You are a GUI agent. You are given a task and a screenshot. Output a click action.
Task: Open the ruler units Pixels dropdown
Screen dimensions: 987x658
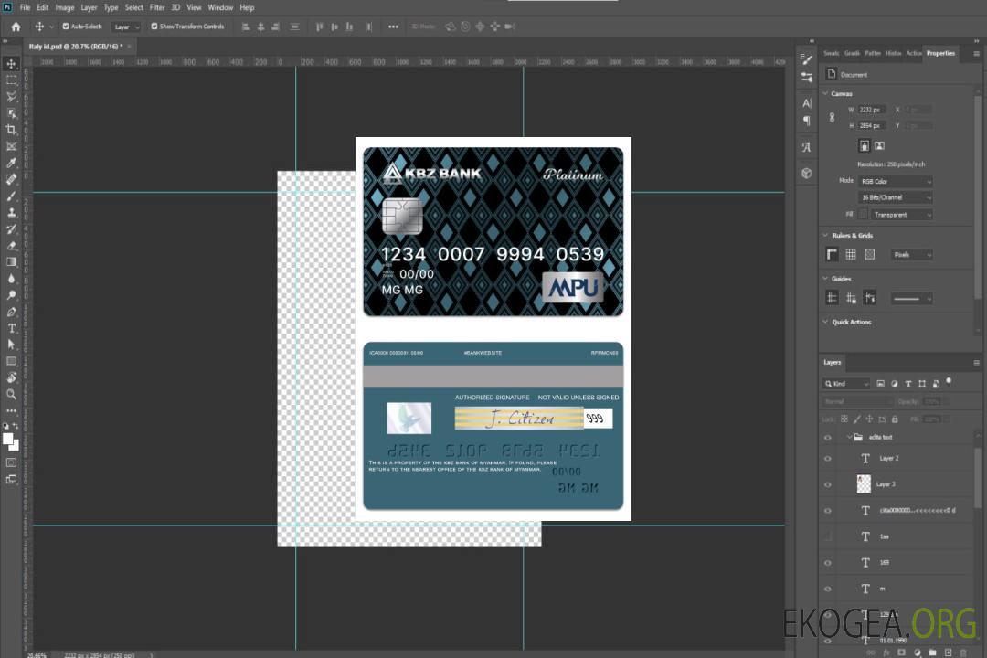click(x=912, y=254)
